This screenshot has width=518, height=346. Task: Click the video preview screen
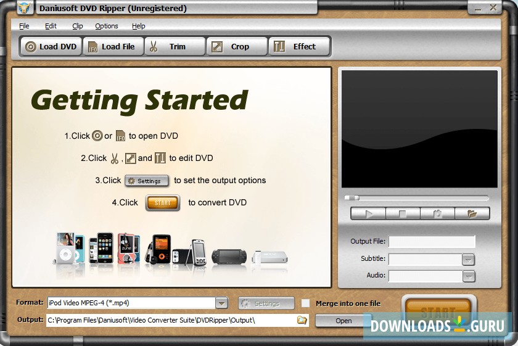[x=419, y=129]
